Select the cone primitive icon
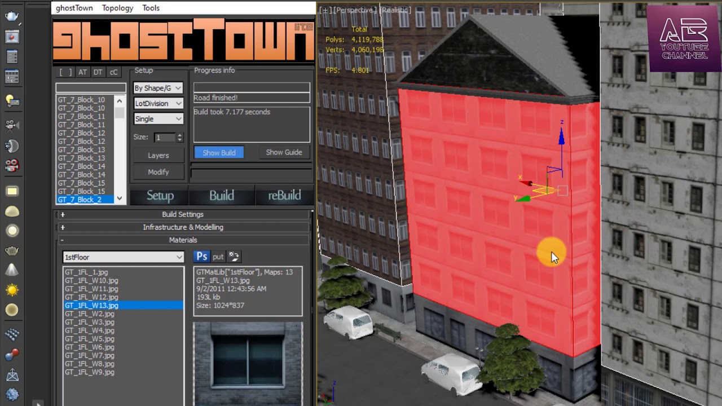 tap(12, 270)
